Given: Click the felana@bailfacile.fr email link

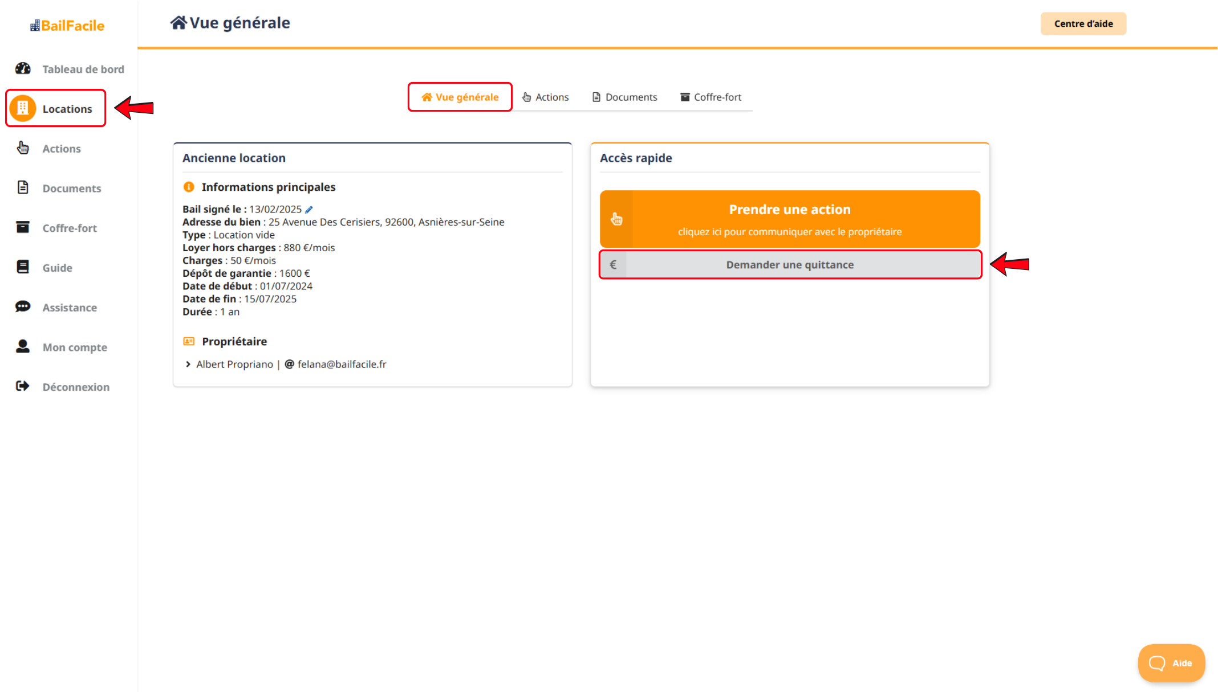Looking at the screenshot, I should click(342, 364).
